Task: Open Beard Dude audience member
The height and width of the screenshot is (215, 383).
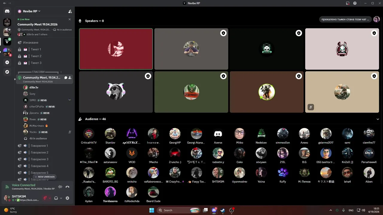Action: pyautogui.click(x=153, y=195)
